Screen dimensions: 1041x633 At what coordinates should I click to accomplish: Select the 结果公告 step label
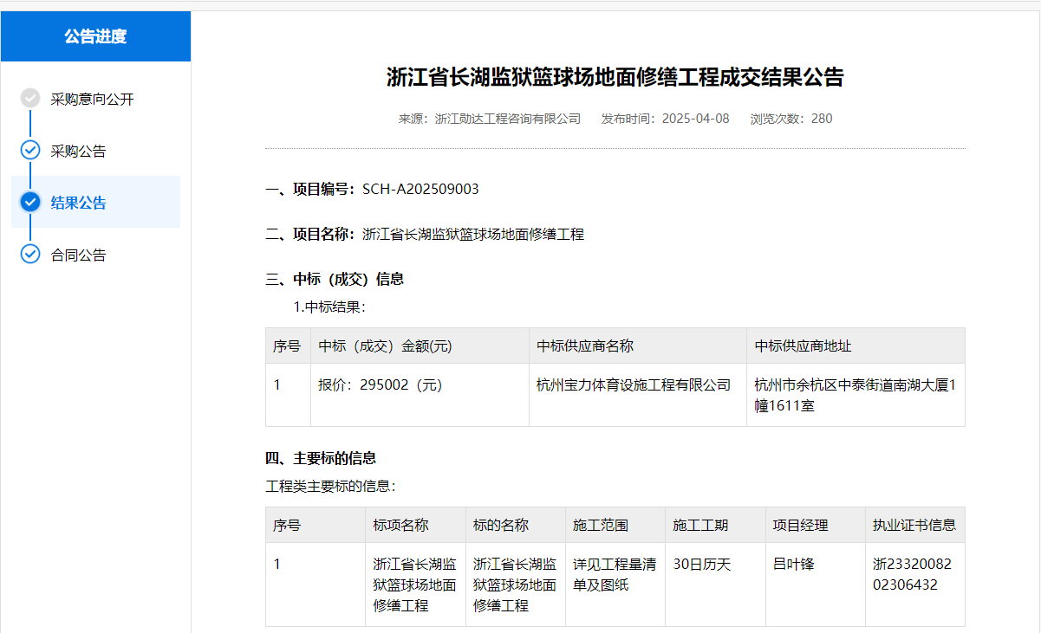(78, 203)
